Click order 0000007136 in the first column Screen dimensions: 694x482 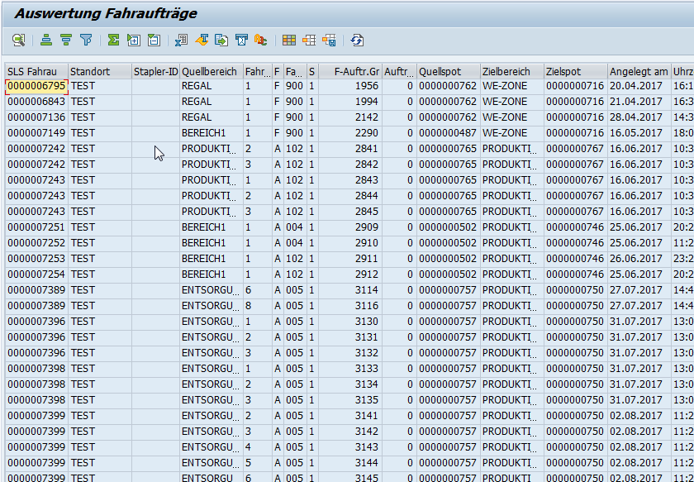pos(36,117)
